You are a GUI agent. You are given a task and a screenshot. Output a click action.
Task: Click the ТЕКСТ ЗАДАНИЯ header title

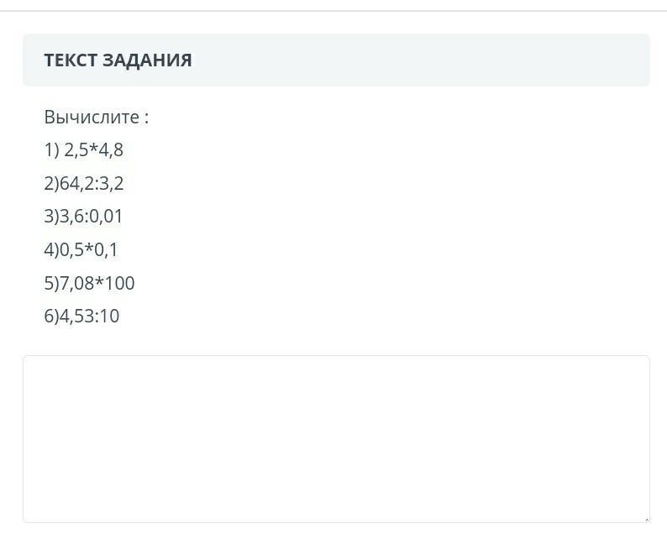118,60
